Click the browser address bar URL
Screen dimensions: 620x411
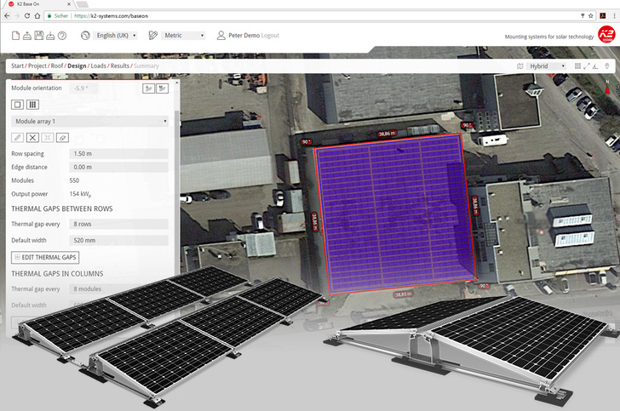tap(111, 16)
